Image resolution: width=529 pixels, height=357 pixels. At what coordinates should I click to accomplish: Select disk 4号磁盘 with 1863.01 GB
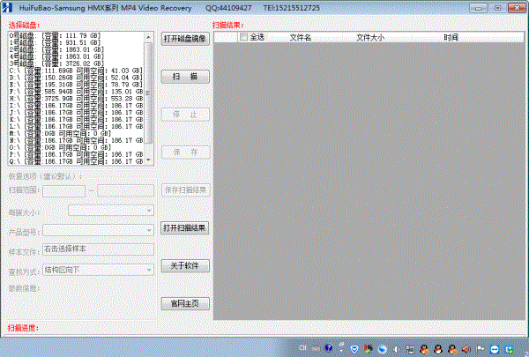(77, 56)
